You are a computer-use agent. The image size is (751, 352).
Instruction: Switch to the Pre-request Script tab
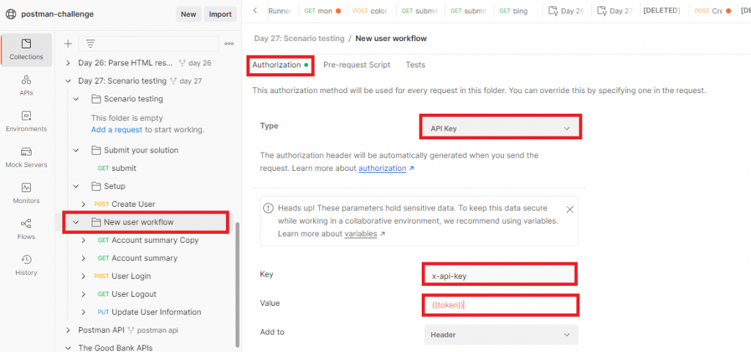coord(357,65)
